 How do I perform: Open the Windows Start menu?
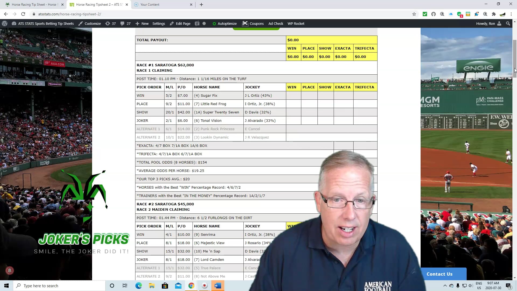pyautogui.click(x=6, y=286)
